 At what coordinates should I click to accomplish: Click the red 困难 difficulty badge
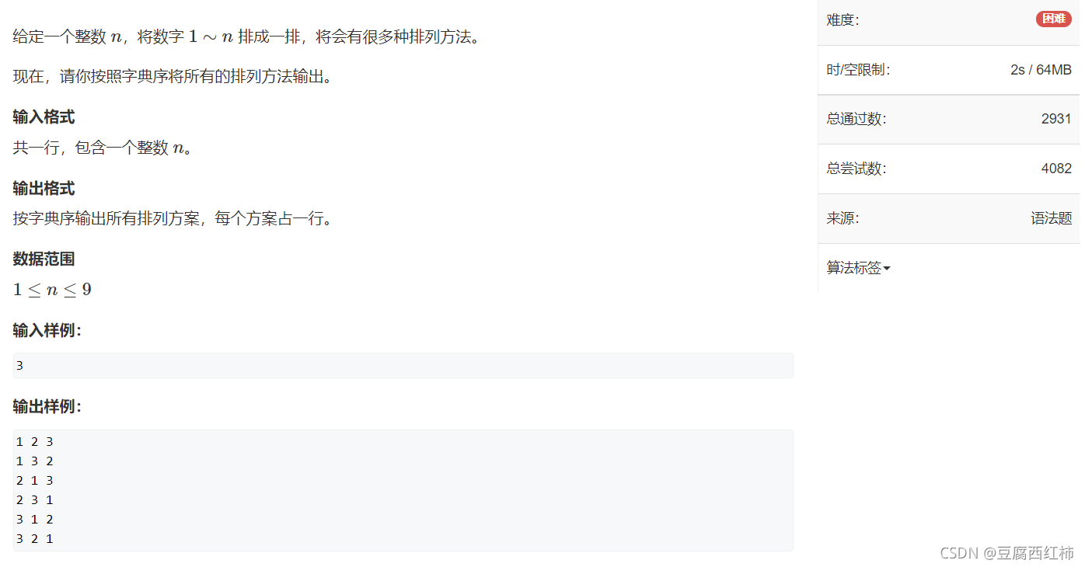coord(1053,19)
